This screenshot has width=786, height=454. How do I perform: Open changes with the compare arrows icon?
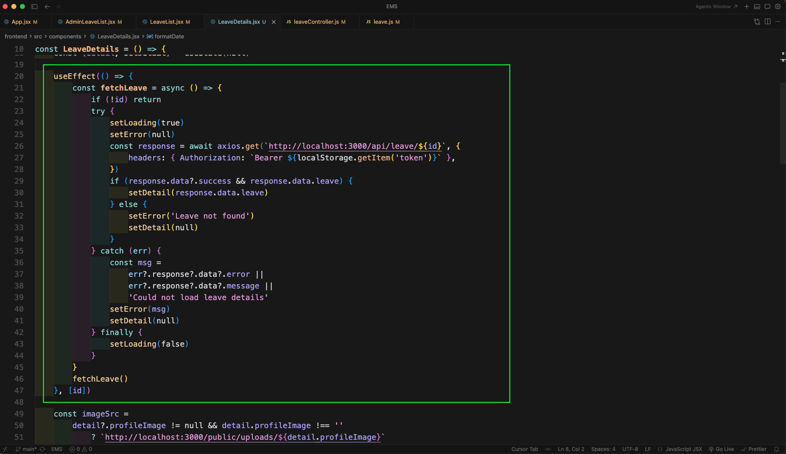757,22
